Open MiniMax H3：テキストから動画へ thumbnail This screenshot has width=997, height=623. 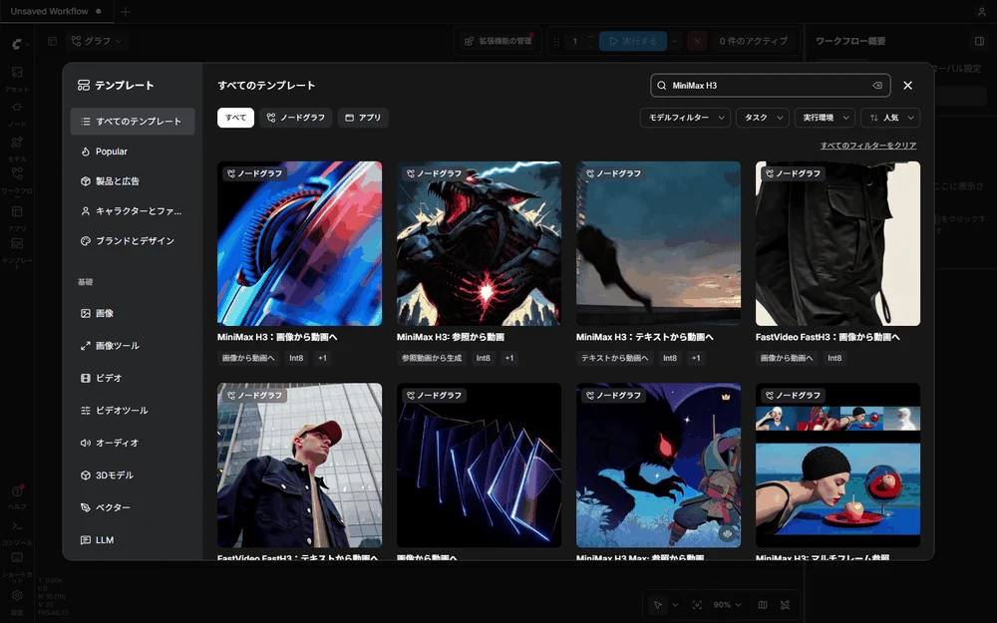pos(658,243)
